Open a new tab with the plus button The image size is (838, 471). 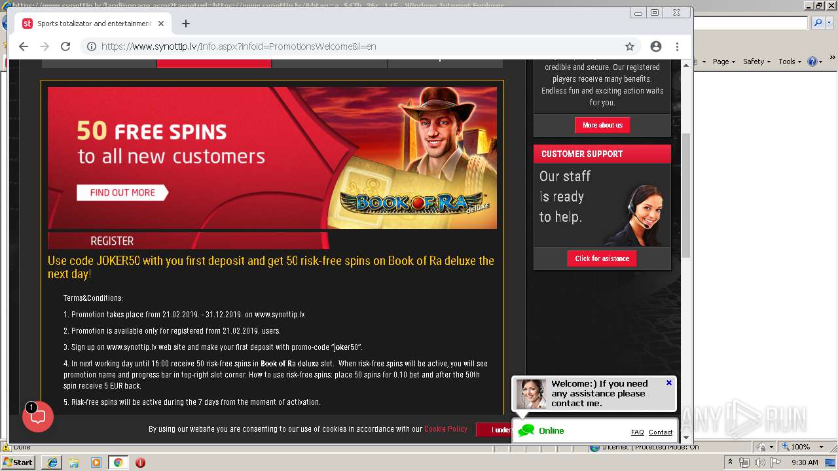(x=186, y=24)
